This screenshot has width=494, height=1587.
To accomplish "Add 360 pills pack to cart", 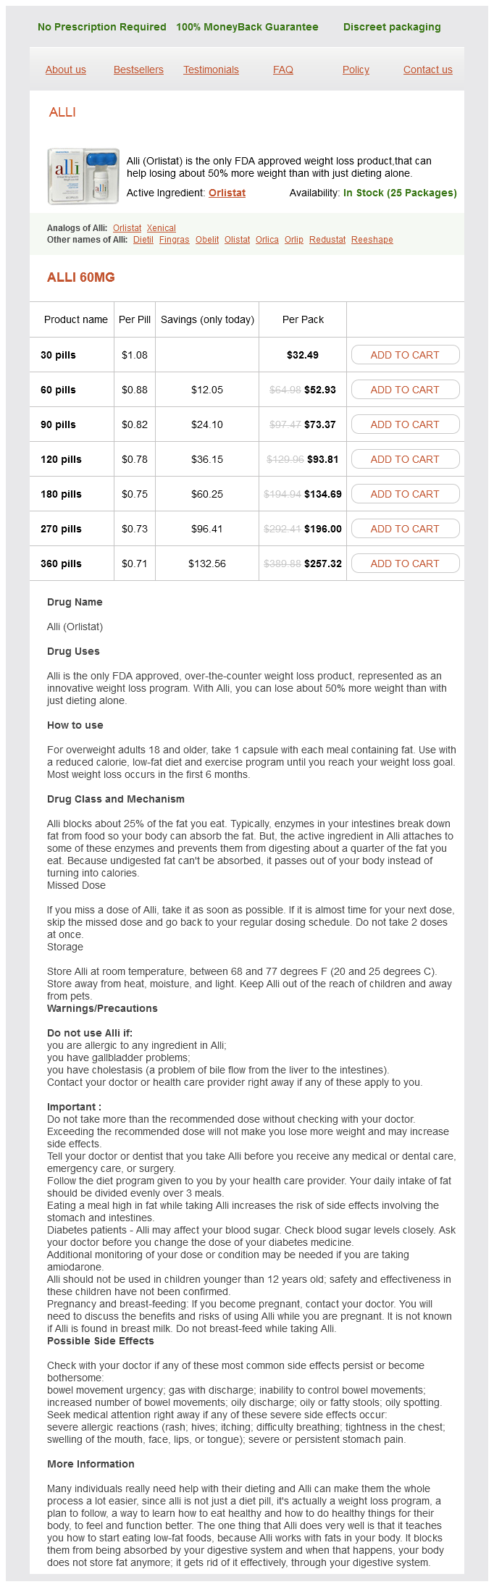I will (x=405, y=564).
